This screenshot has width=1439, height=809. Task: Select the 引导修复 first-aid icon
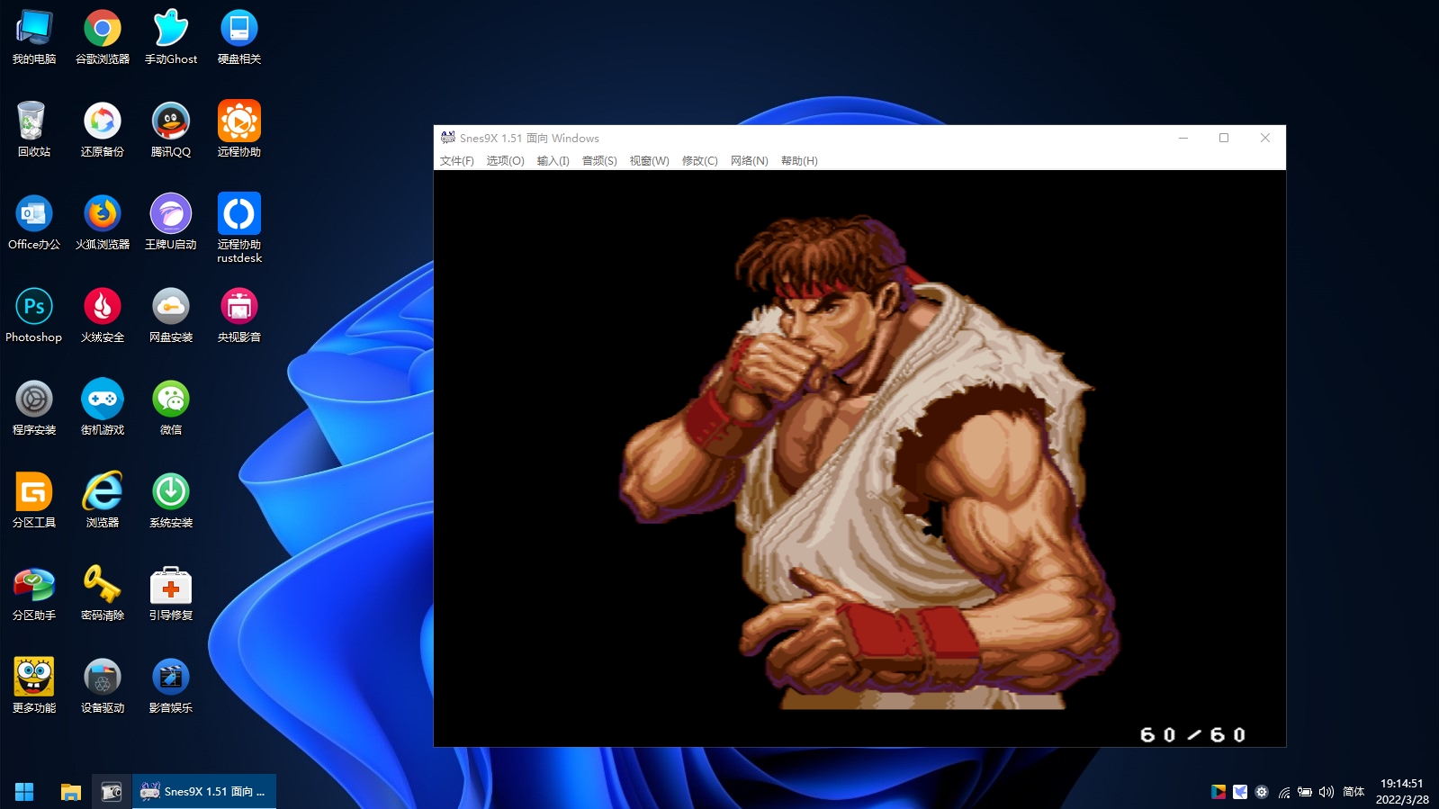click(171, 594)
